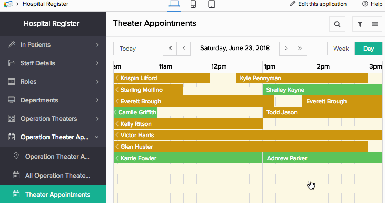Viewport: 385px width, 203px height.
Task: Select the Day view toggle
Action: coord(369,49)
